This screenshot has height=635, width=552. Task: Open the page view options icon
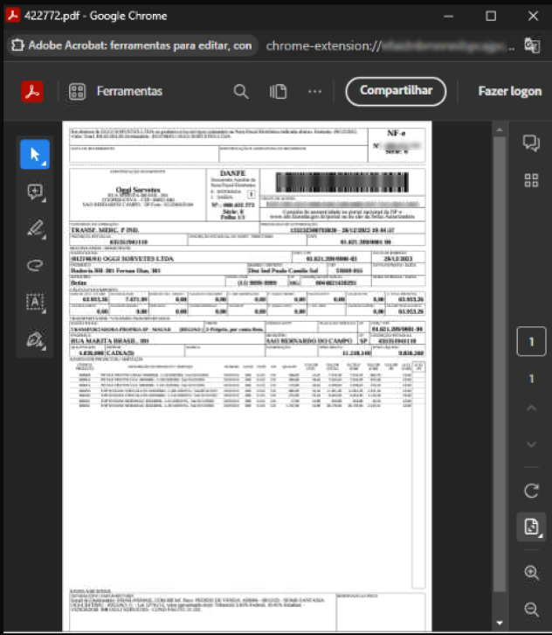coord(279,91)
